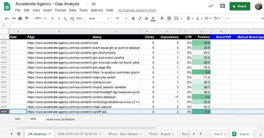The image size is (264, 138).
Task: Open the zoom level dropdown
Action: [x=40, y=19]
